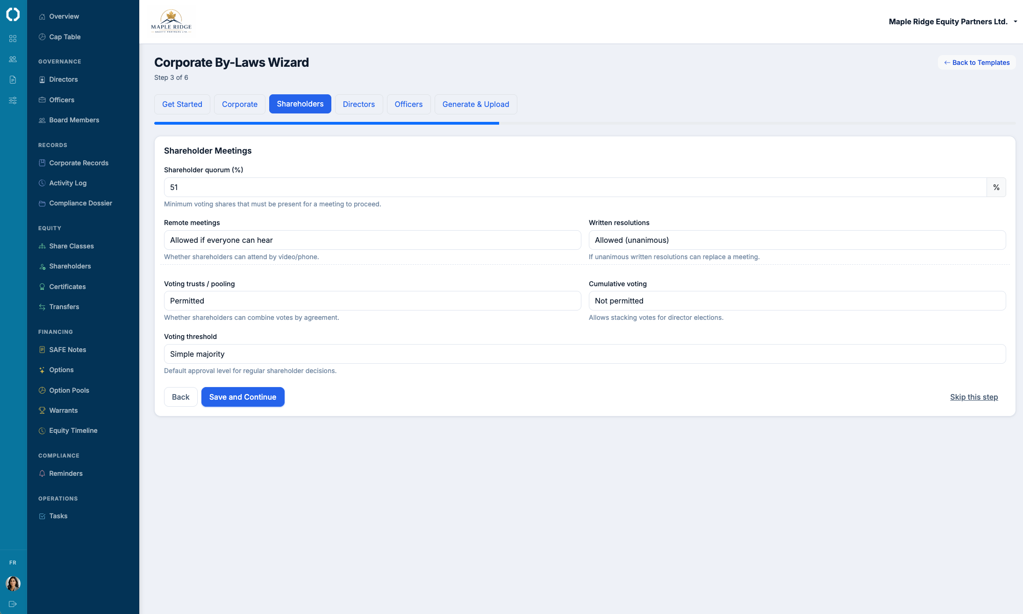
Task: Click Skip this step link
Action: [974, 397]
